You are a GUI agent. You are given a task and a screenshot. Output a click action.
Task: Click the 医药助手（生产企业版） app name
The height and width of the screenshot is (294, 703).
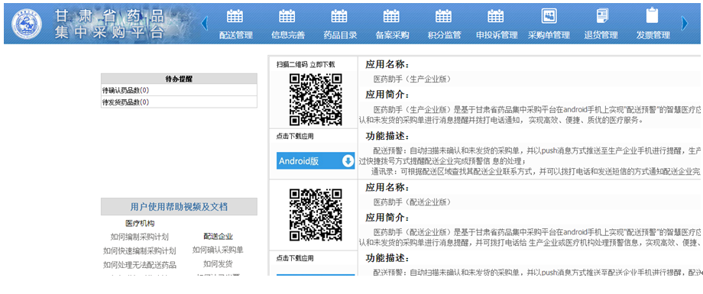pos(412,79)
